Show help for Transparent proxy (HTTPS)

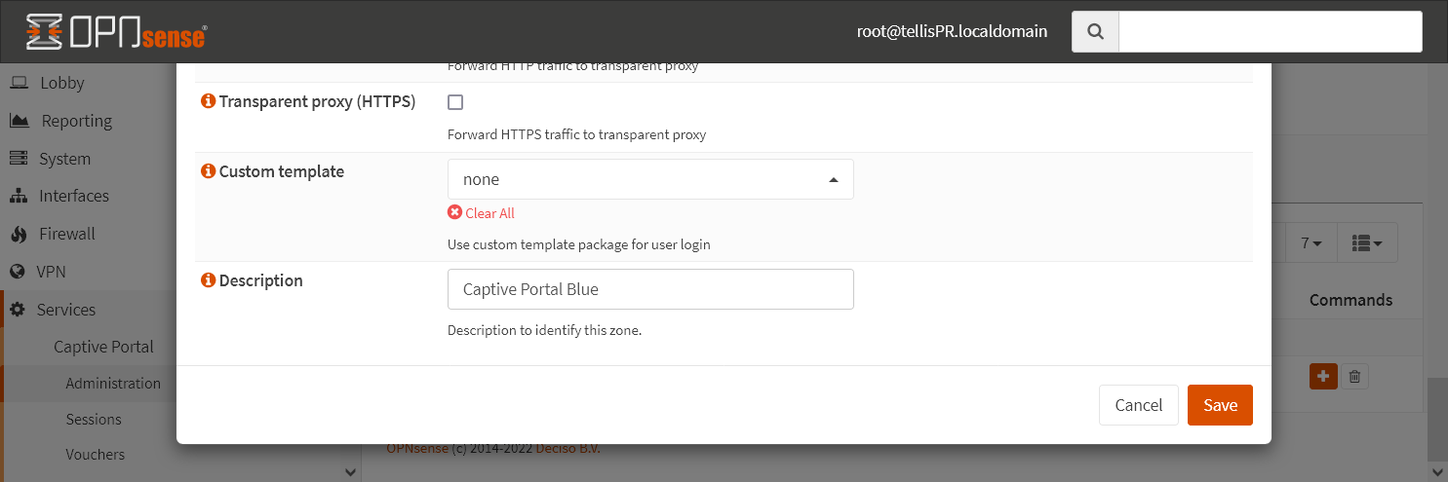point(208,101)
